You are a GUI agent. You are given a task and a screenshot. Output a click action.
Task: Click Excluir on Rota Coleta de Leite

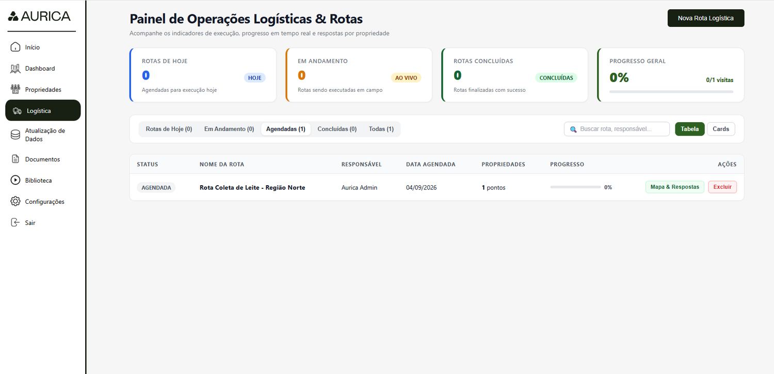click(722, 187)
